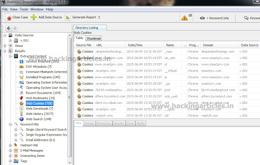
Task: Click the Data Sources disk icon
Action: pyautogui.click(x=11, y=35)
